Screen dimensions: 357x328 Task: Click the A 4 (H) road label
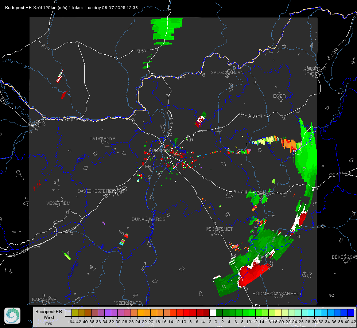(240, 192)
